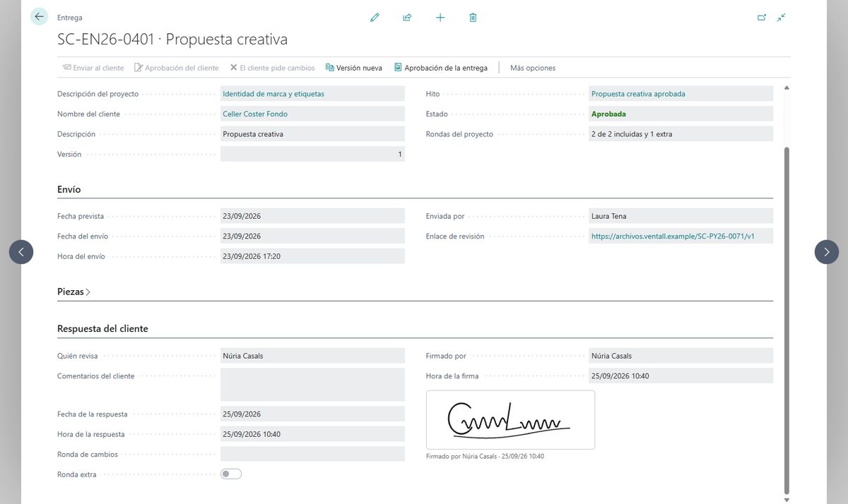Click Enviar al cliente action
Screen dimensions: 848x504
(x=93, y=68)
